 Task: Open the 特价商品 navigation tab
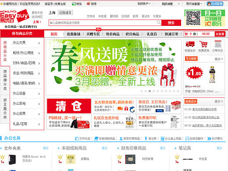(x=113, y=34)
